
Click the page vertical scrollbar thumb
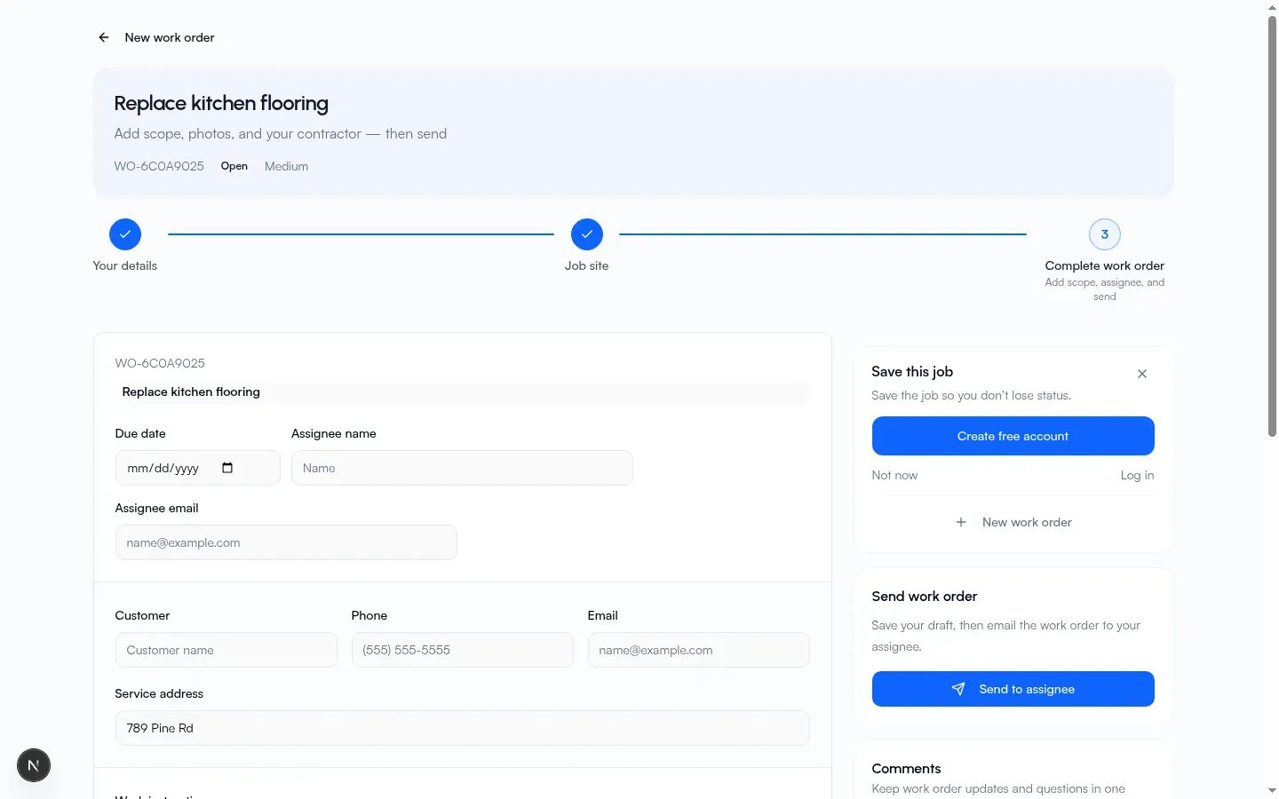tap(1272, 225)
